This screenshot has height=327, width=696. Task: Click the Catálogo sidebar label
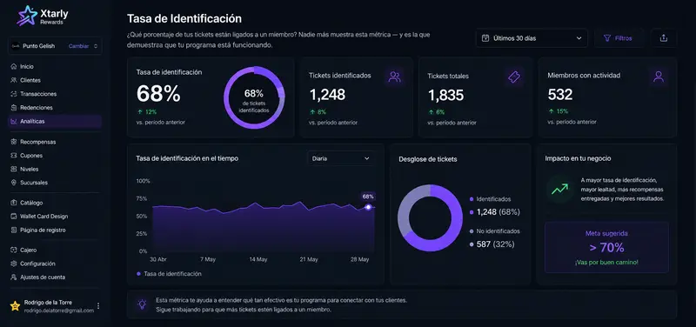(x=31, y=203)
